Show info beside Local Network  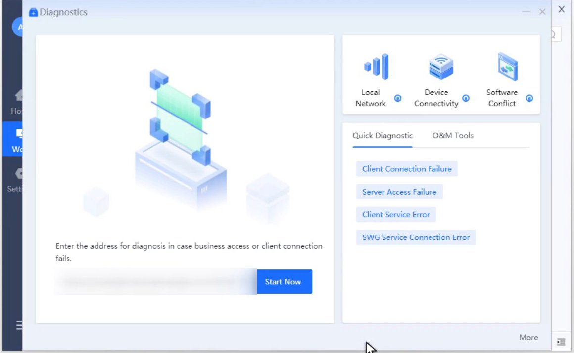pos(397,98)
